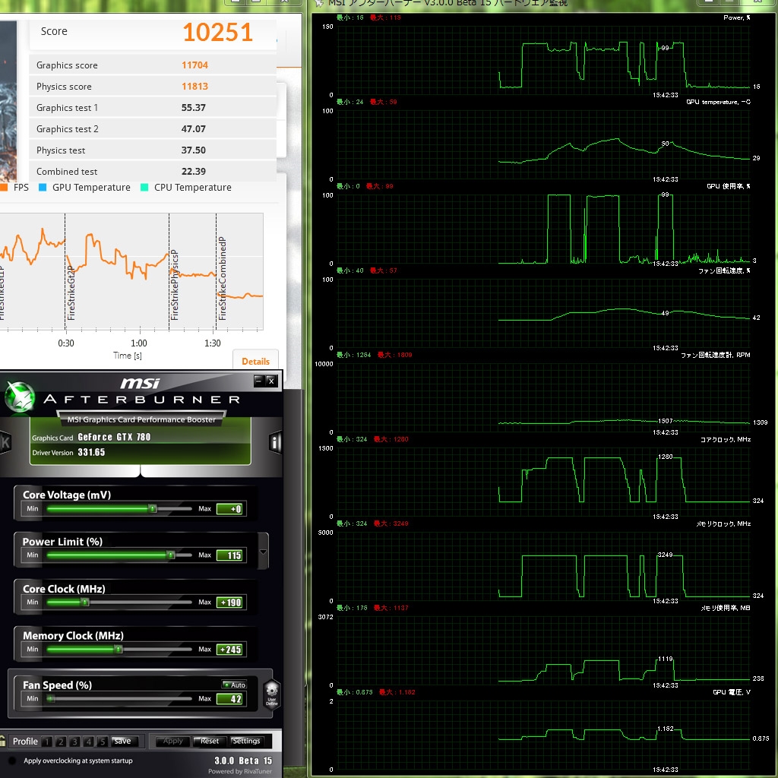Adjust the Power Limit slider handle
This screenshot has height=778, width=778.
coord(171,555)
